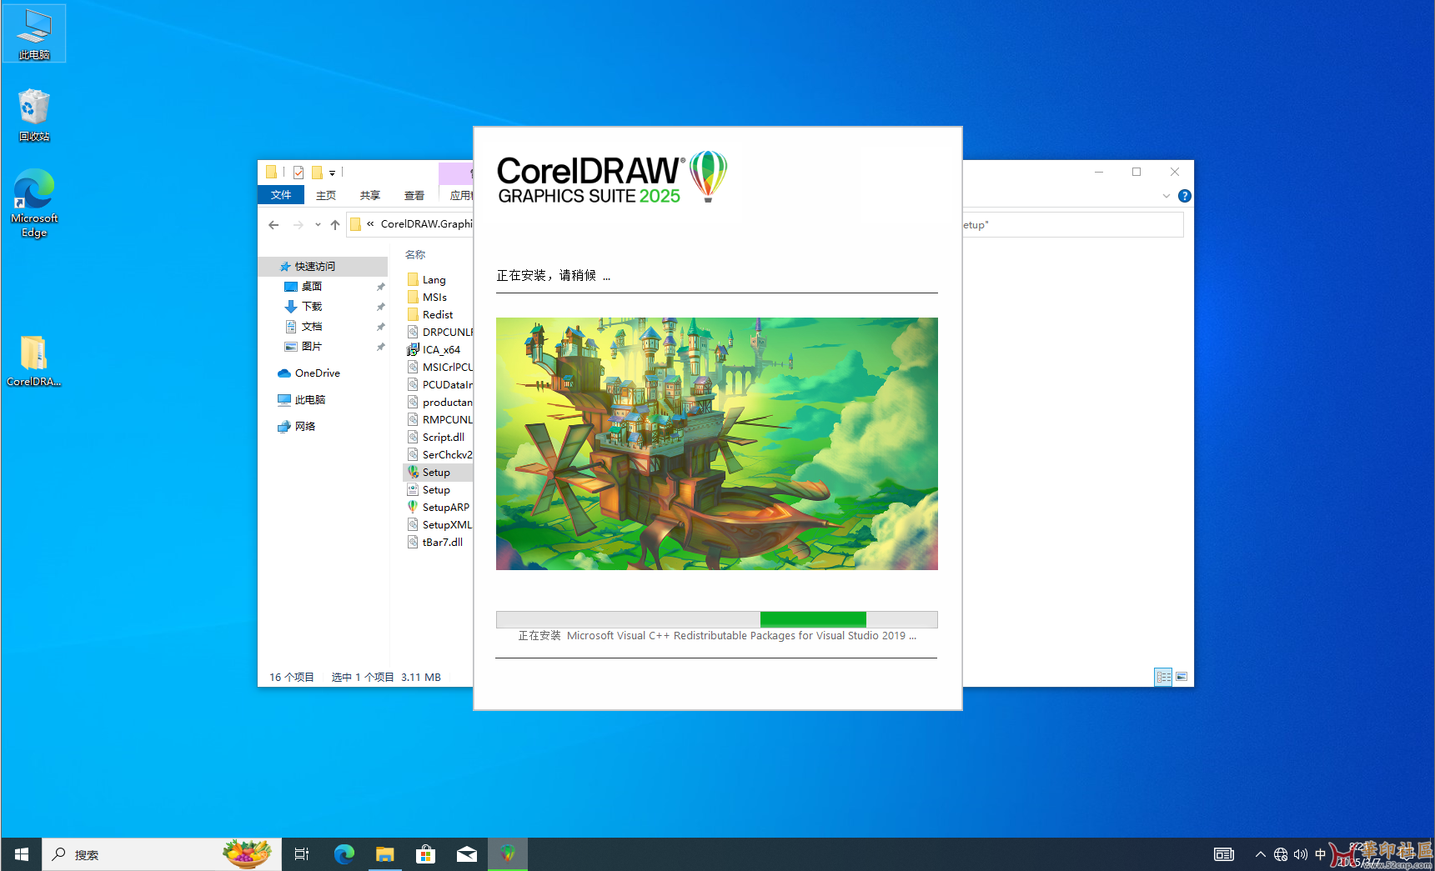Minimize the File Explorer window

point(1099,172)
